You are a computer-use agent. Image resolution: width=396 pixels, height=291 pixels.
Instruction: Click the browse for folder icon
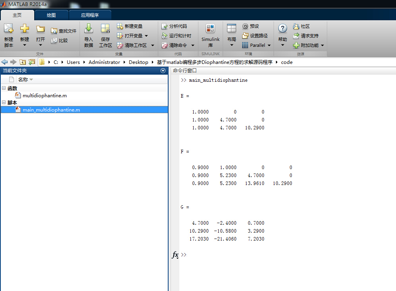click(x=32, y=62)
